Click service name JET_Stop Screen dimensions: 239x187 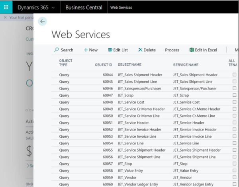pyautogui.click(x=180, y=164)
